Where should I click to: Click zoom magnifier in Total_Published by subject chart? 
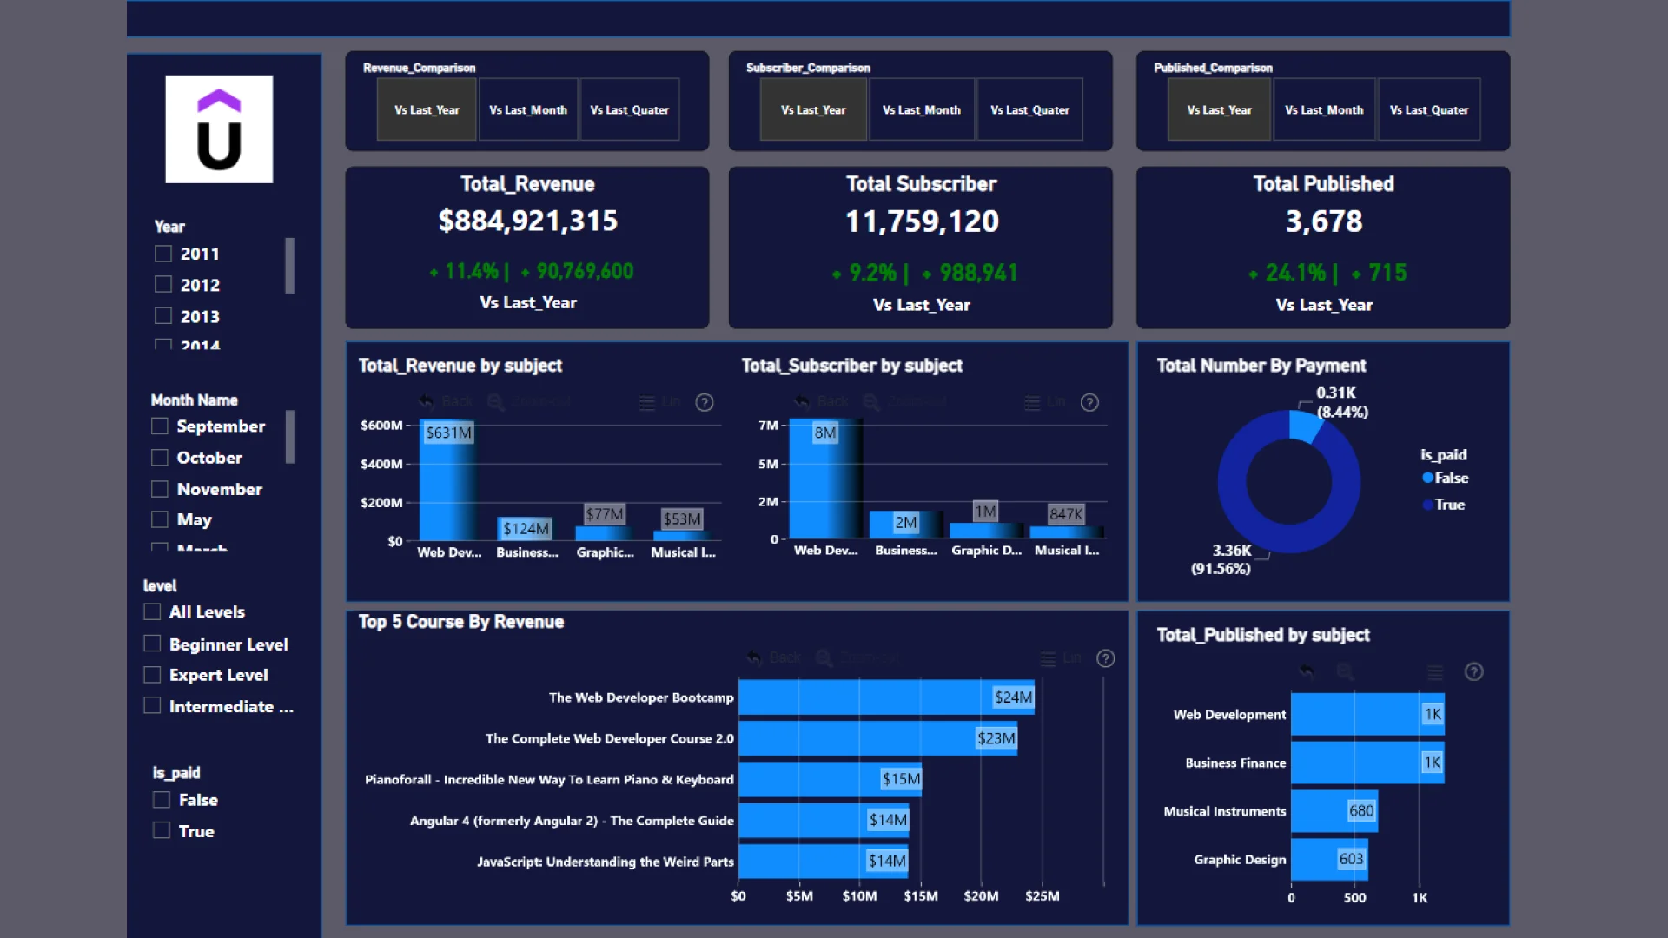coord(1346,670)
